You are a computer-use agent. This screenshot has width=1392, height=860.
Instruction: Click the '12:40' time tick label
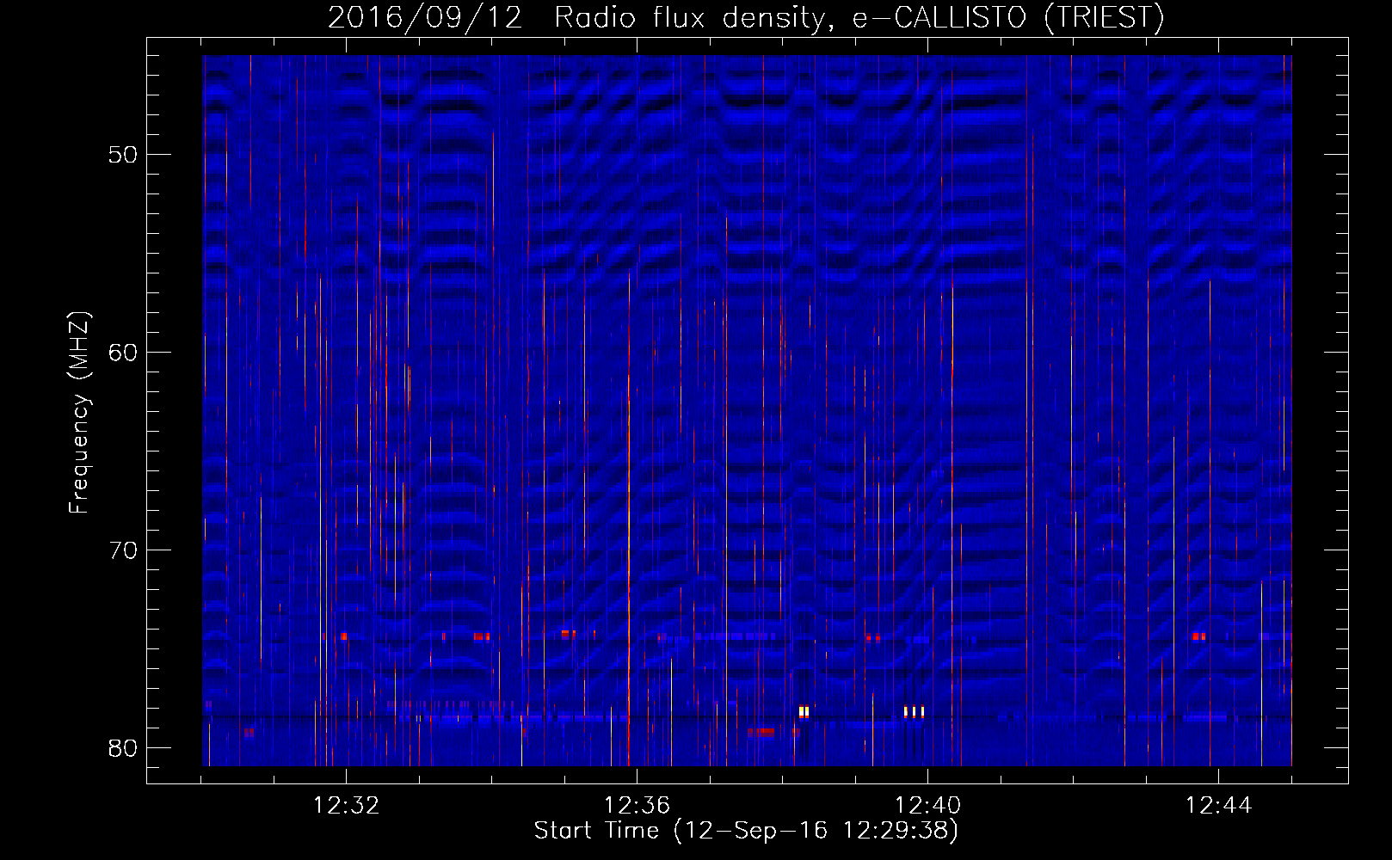point(927,806)
